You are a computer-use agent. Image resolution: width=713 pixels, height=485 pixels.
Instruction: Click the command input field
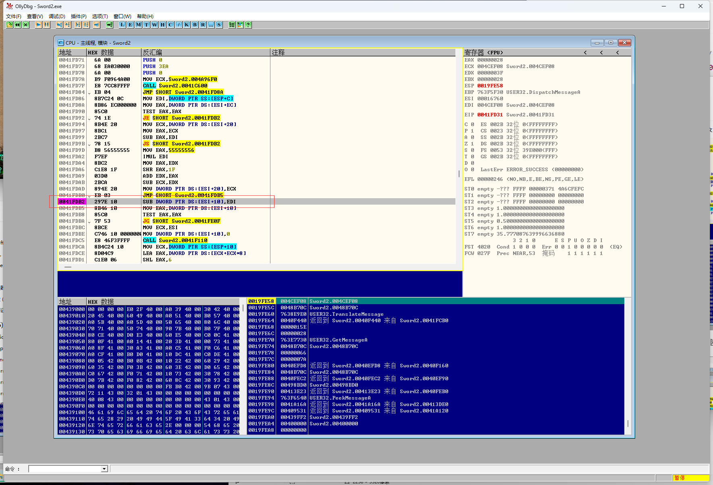[65, 469]
